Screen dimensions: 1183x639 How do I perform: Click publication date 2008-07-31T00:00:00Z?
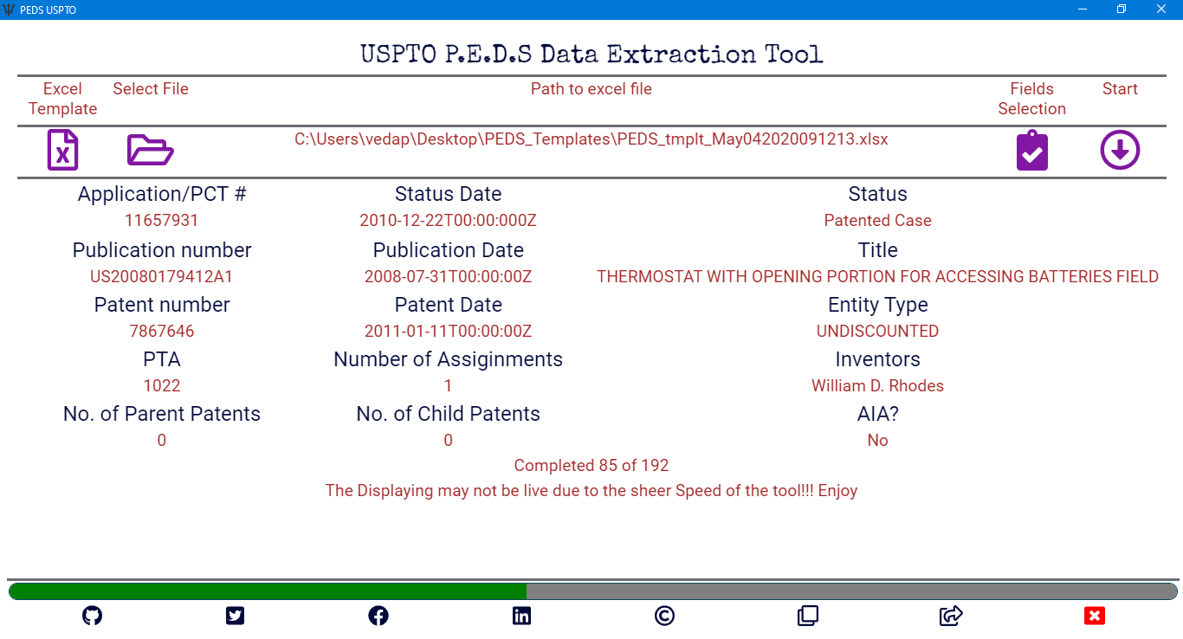pyautogui.click(x=449, y=277)
